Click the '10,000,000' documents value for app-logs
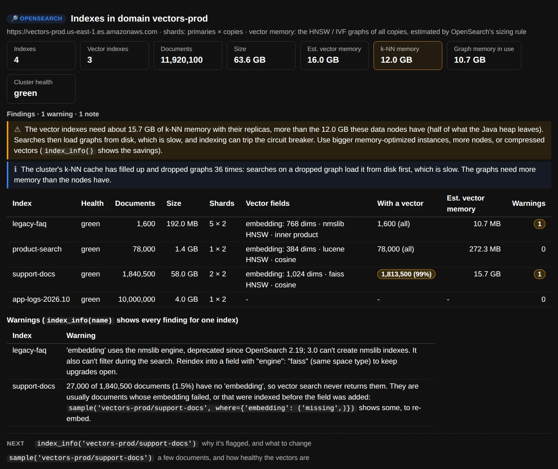The width and height of the screenshot is (558, 469). pyautogui.click(x=137, y=299)
